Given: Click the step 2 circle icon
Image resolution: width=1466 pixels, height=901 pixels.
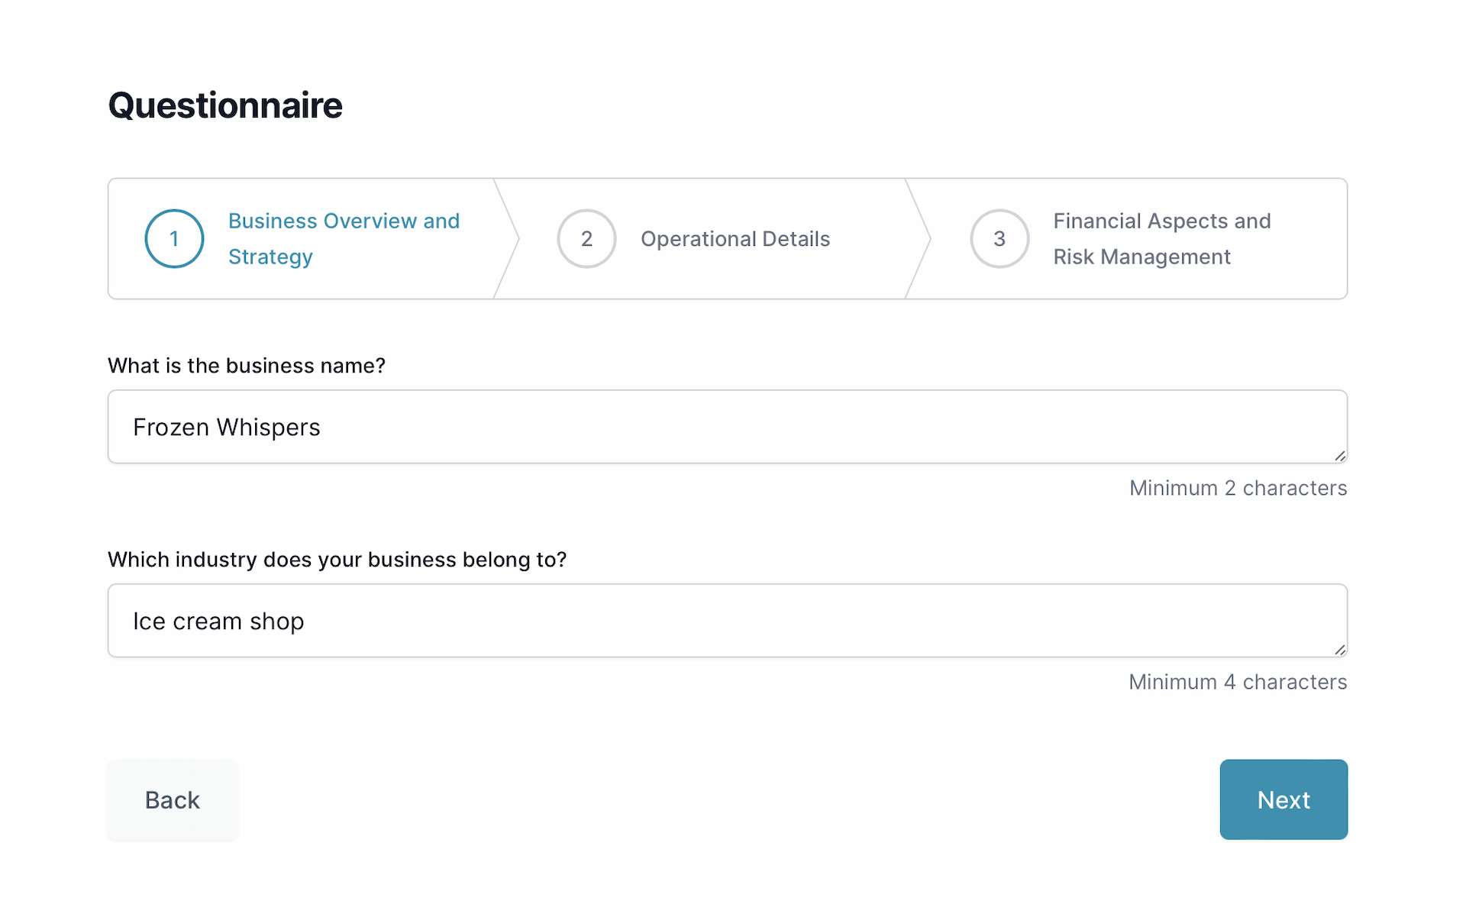Looking at the screenshot, I should (x=586, y=238).
